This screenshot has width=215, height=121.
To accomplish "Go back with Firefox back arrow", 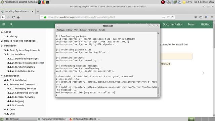I will click(3, 17).
